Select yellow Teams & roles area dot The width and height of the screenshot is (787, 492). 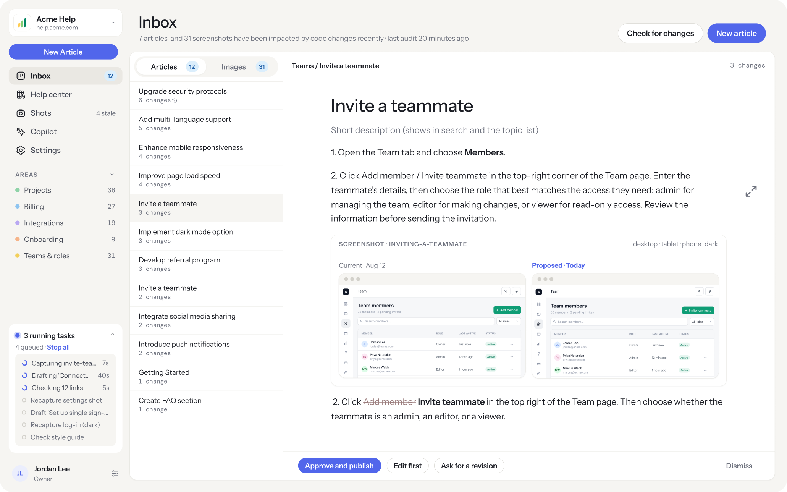point(18,256)
